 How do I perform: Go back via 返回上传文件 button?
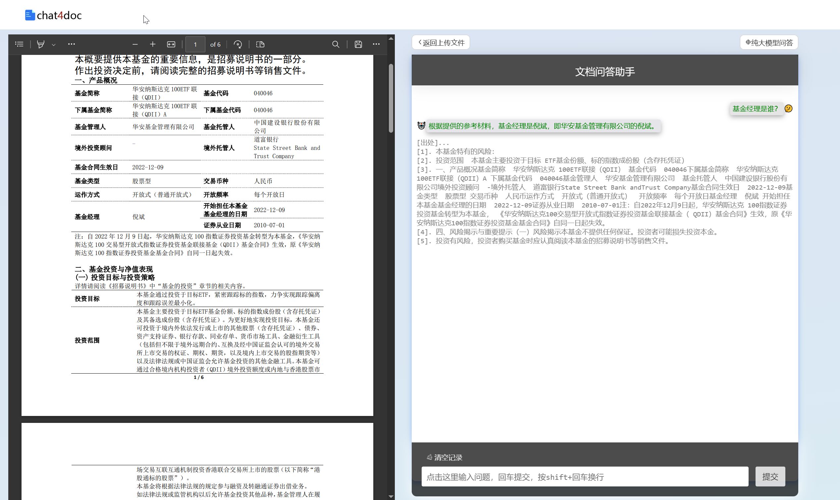441,42
